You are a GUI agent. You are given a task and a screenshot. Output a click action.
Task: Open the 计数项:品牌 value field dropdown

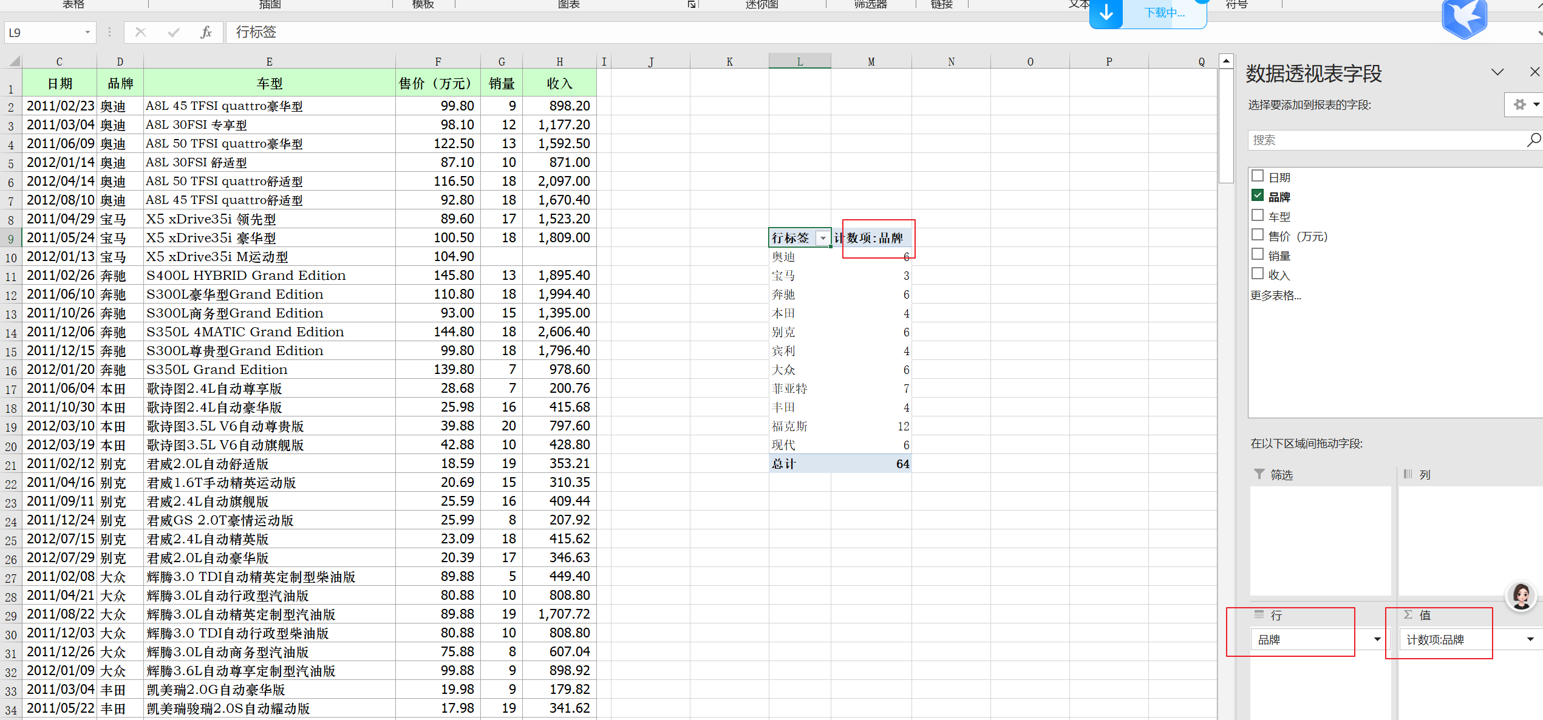[1530, 639]
